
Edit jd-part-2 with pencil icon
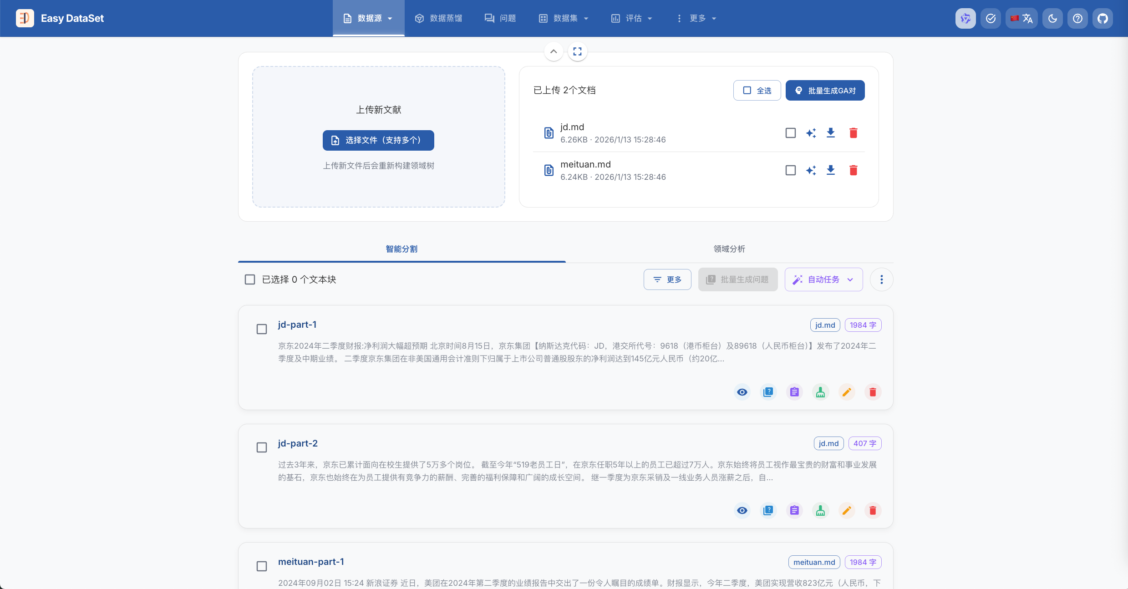click(x=847, y=511)
